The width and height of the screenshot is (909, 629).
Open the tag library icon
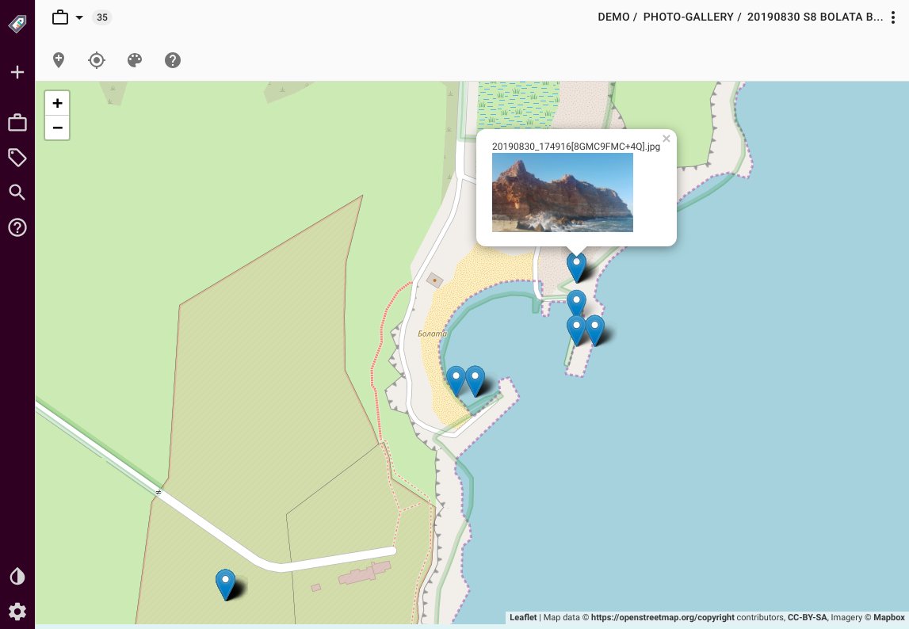pyautogui.click(x=17, y=158)
